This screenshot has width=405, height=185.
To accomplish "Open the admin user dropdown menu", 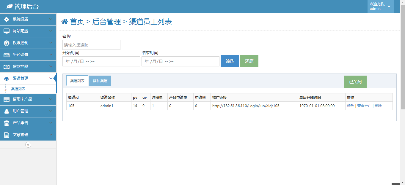I will (381, 7).
